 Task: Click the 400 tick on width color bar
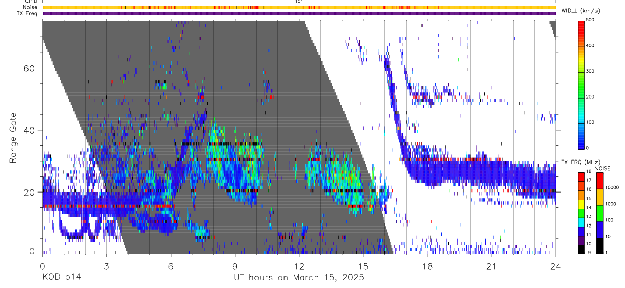(591, 46)
